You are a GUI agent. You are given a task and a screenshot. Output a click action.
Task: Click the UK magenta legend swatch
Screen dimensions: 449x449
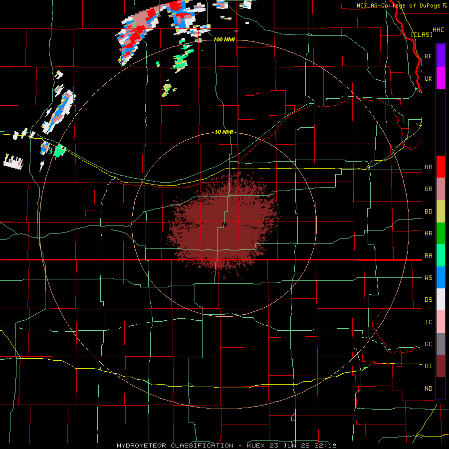tap(441, 78)
